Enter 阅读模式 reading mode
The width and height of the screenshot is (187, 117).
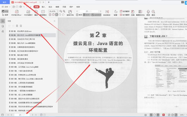[43, 13]
